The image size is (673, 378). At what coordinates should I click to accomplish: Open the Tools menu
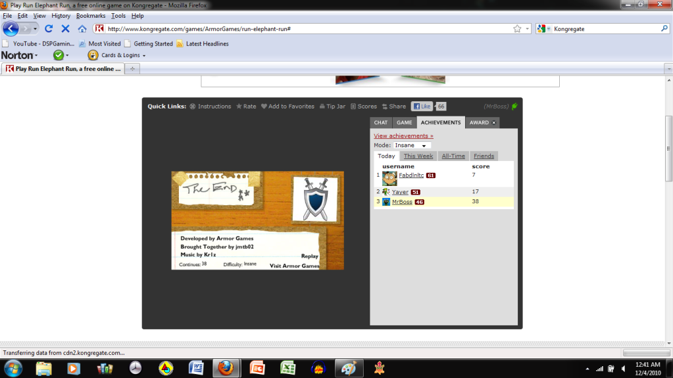pyautogui.click(x=118, y=16)
